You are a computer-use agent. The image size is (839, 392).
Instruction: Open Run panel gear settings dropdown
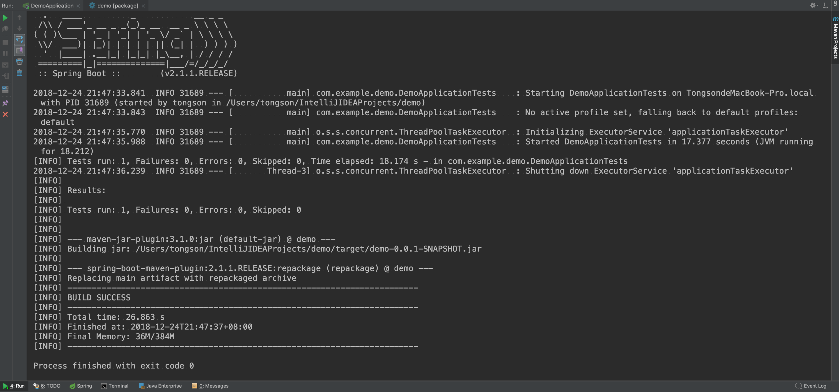click(x=813, y=6)
